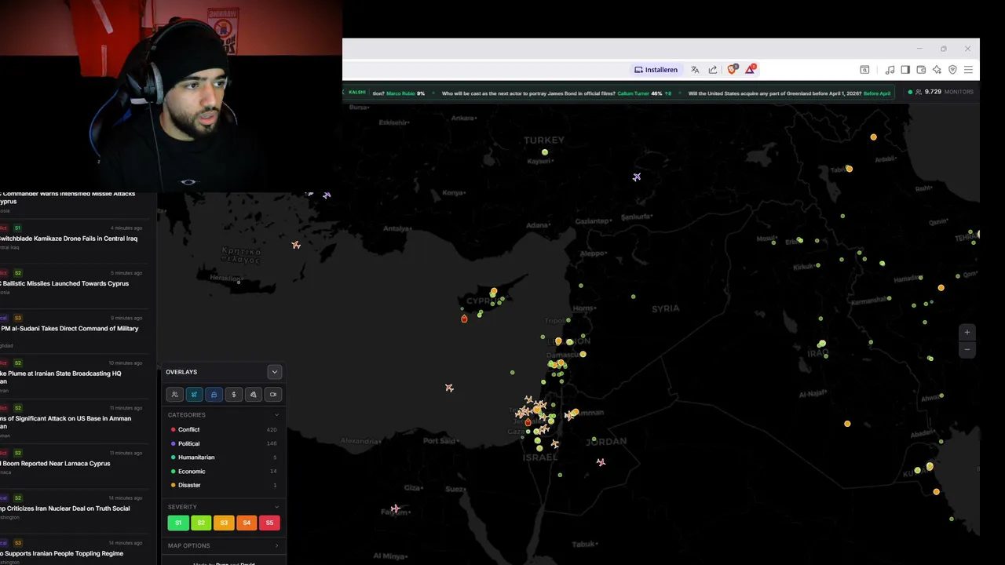Zoom out the map with minus button
Viewport: 1005px width, 565px height.
[x=967, y=349]
